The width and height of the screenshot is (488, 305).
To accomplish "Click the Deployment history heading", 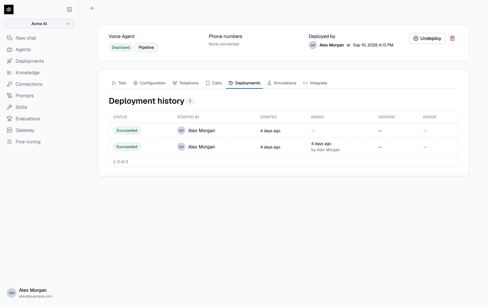I will coord(146,101).
